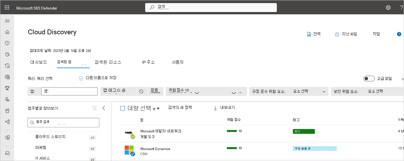Open the trophy icon in sidebar

[x=7, y=88]
